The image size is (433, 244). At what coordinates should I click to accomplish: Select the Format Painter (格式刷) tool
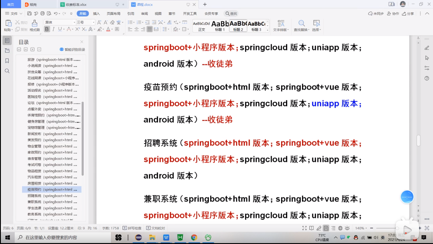tap(34, 25)
